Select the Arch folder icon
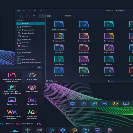Viewport: 133px width, 133px height. click(84, 24)
